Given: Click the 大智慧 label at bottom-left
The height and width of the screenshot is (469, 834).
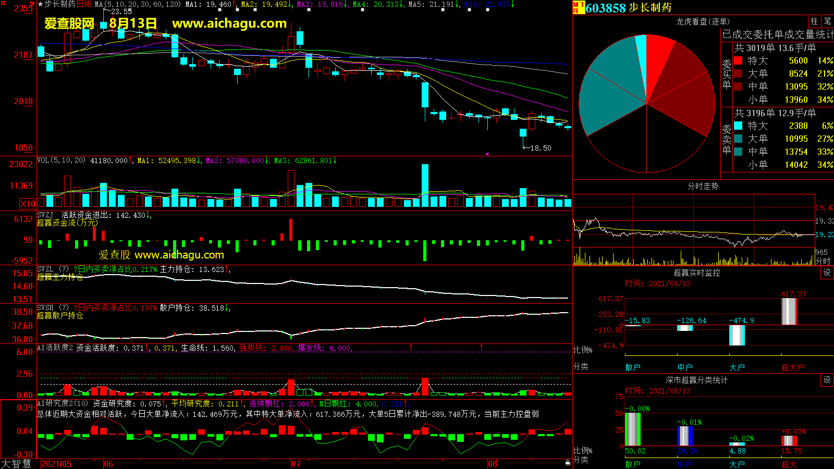Looking at the screenshot, I should (x=17, y=464).
